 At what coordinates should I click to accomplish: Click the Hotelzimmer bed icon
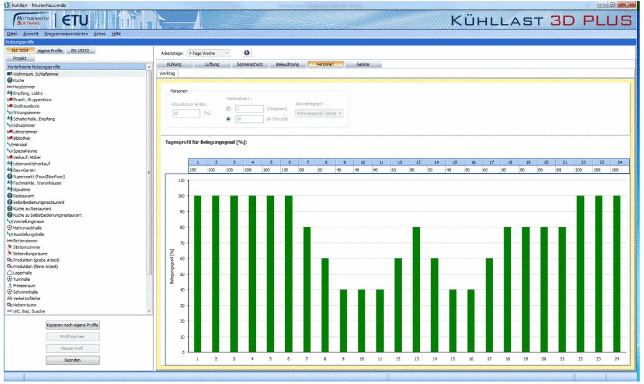tap(9, 87)
